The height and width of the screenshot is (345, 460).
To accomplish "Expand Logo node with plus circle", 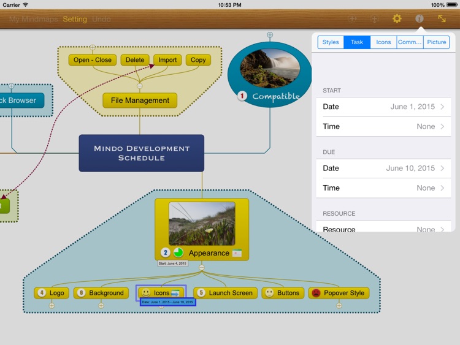I will point(52,306).
